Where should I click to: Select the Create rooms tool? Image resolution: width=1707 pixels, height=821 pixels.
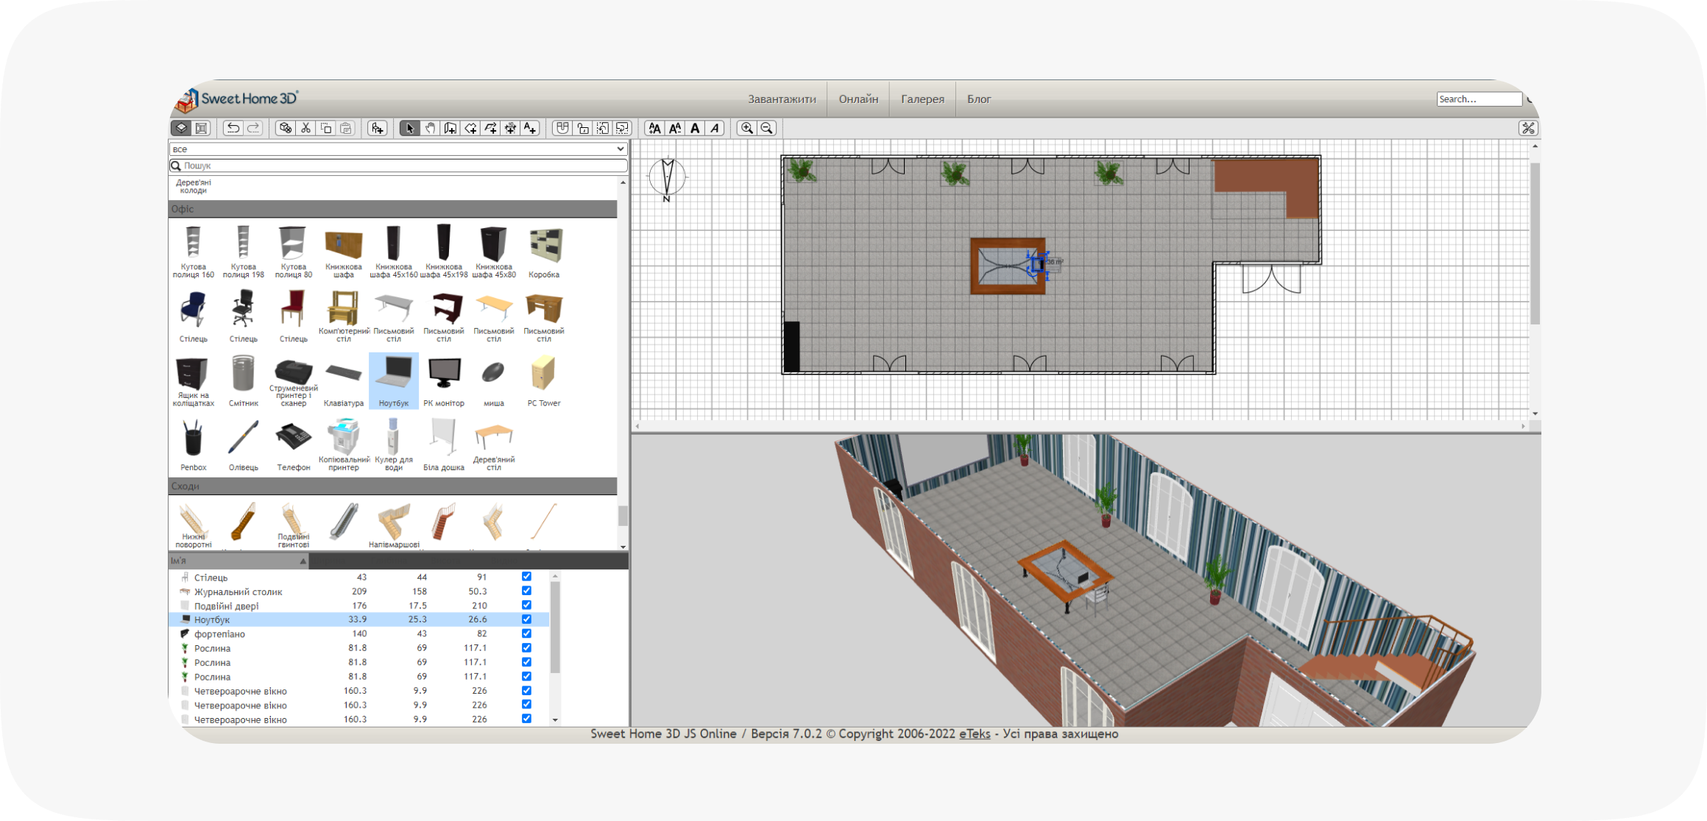pos(470,128)
